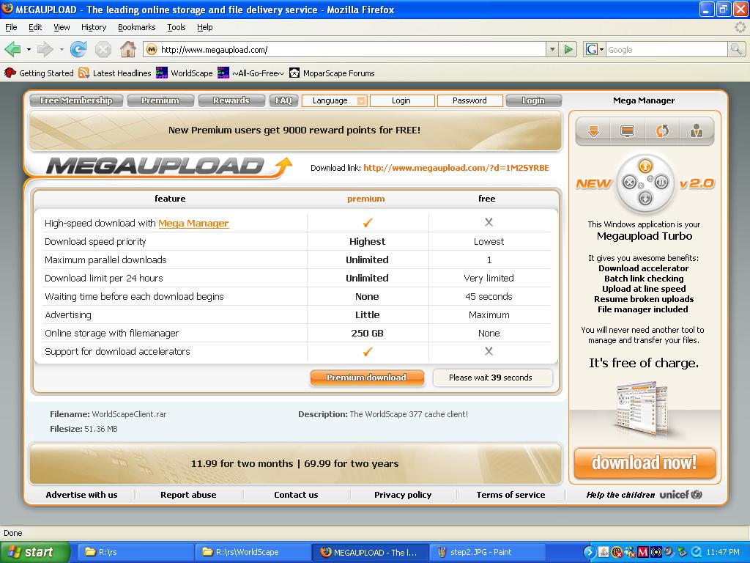Screen dimensions: 750x563
Task: Open the ~All-Go-Free~ bookmark
Action: coord(250,73)
